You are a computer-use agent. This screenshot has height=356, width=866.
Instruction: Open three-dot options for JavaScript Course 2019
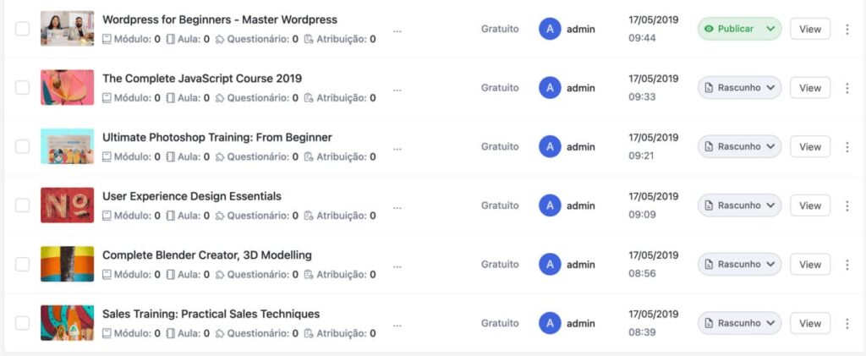point(847,88)
